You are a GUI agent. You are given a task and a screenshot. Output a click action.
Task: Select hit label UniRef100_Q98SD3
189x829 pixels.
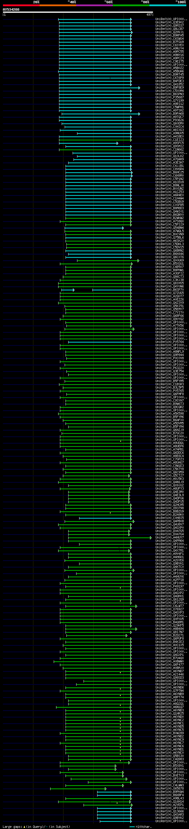point(170,678)
